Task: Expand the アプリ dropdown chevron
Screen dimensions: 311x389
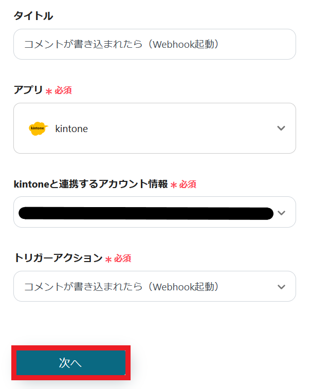Action: 281,128
